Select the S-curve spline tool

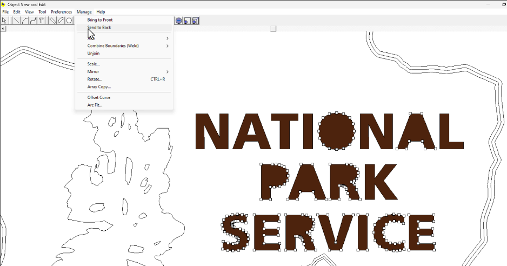click(33, 21)
